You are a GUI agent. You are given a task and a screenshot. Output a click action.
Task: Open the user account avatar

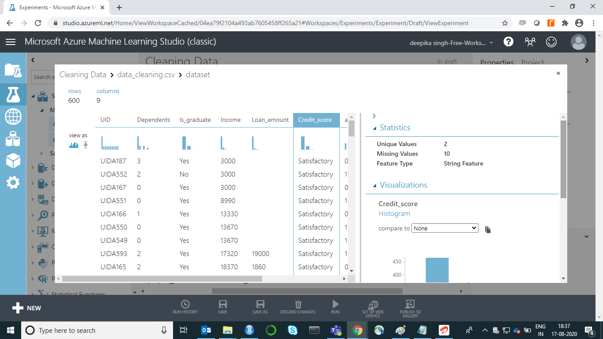[578, 42]
